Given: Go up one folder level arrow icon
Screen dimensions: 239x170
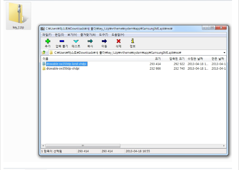Looking at the screenshot, I should point(44,53).
